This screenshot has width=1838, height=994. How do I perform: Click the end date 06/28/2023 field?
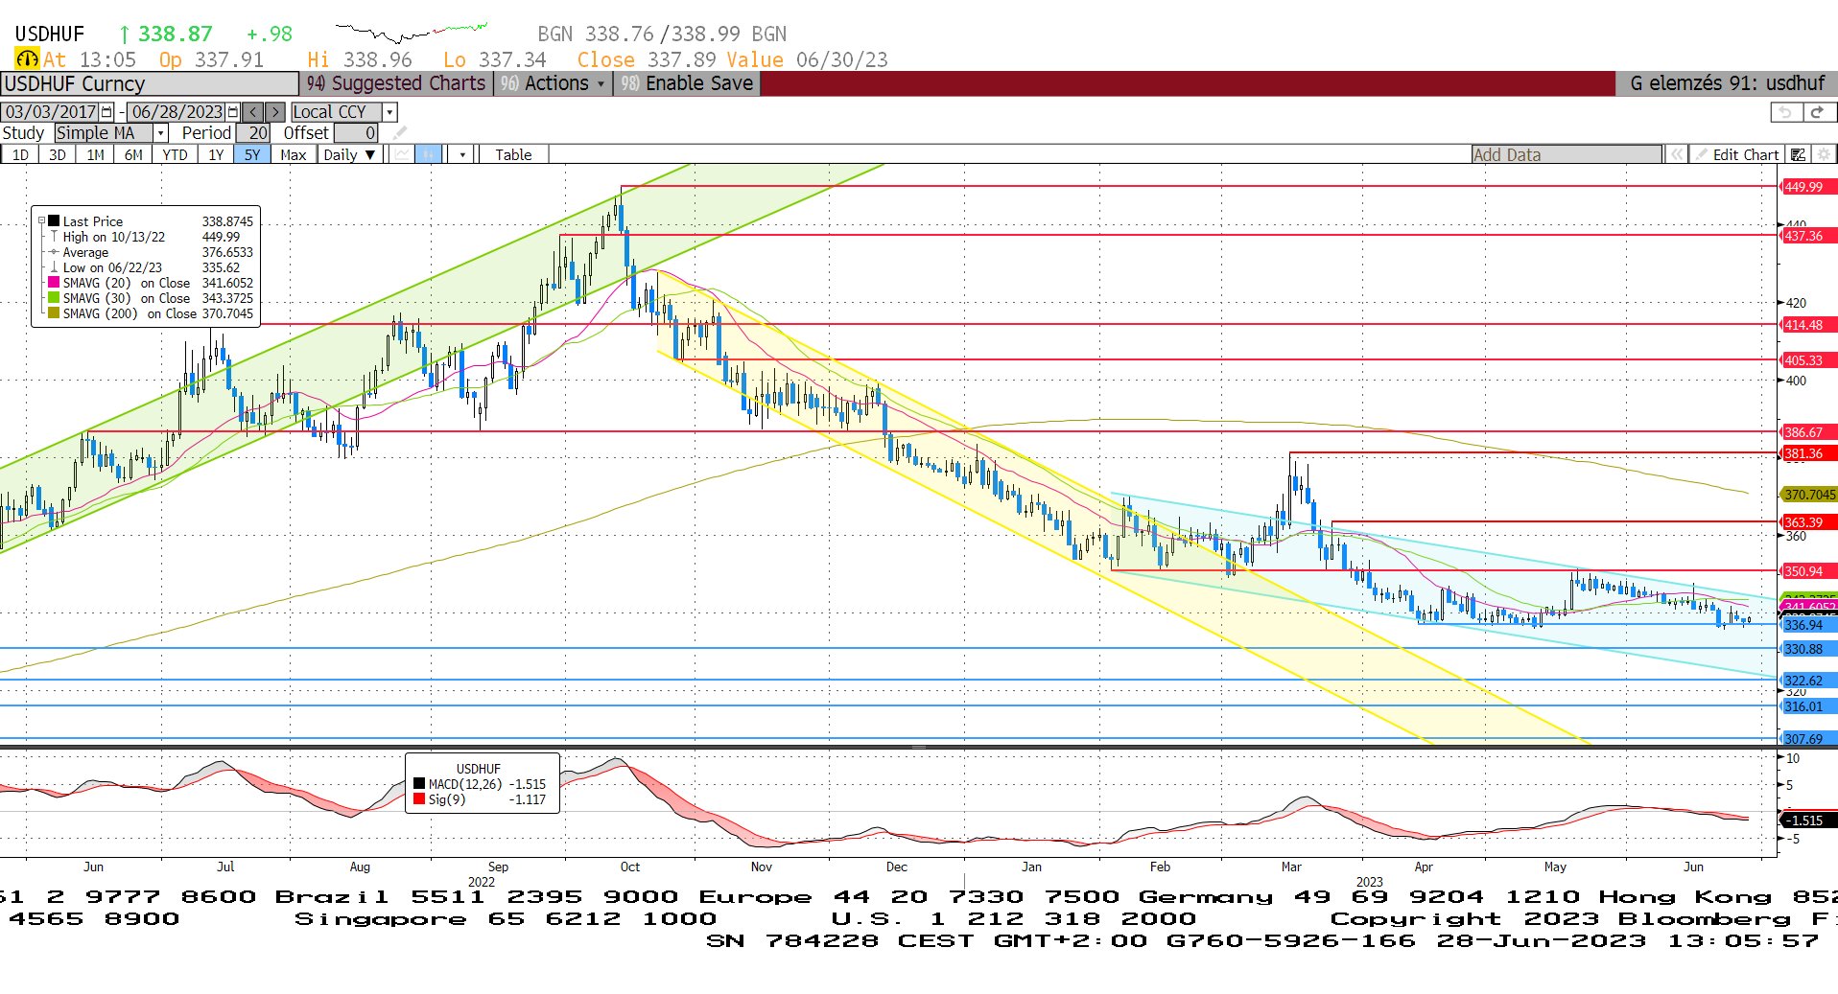[x=177, y=112]
